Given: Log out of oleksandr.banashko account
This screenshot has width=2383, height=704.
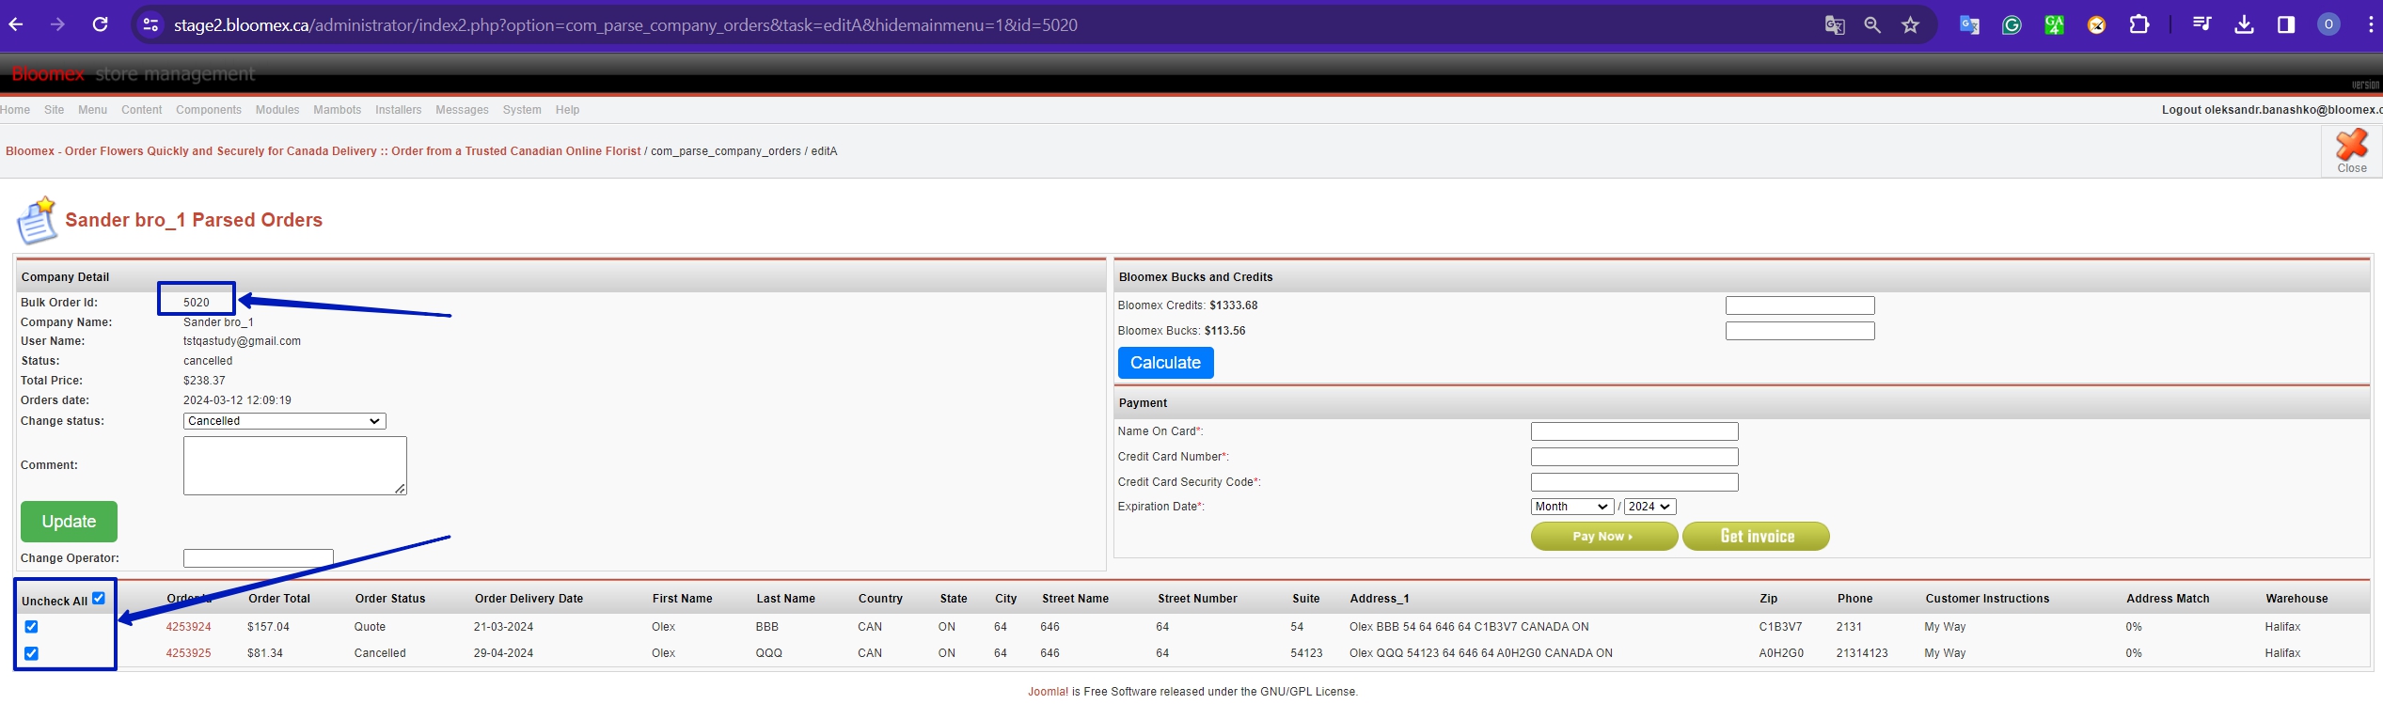Looking at the screenshot, I should [2270, 110].
